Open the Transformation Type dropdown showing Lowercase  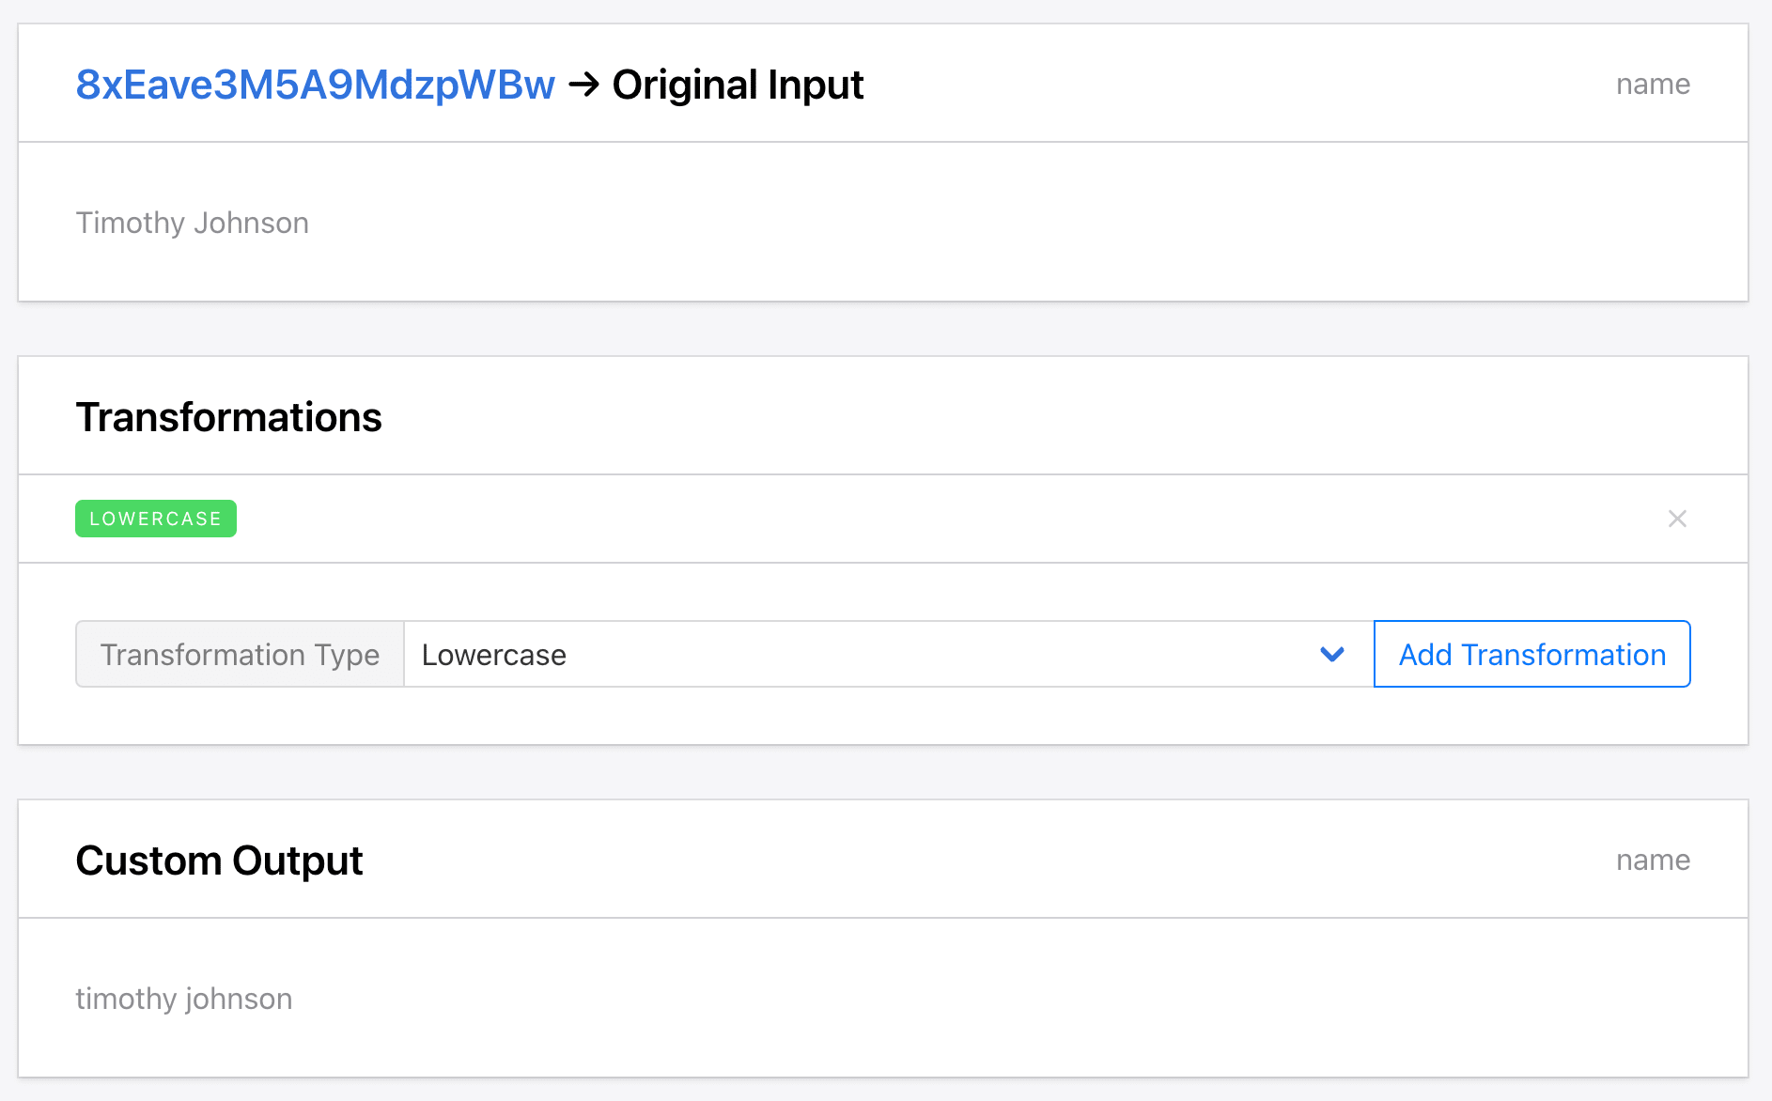click(x=889, y=654)
